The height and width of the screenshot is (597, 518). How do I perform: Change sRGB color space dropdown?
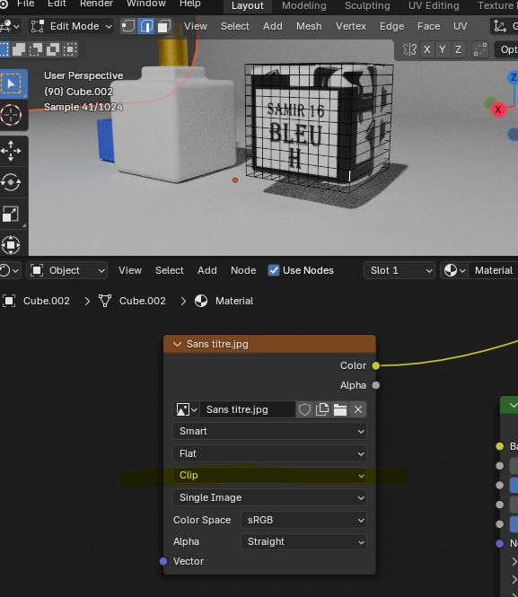[303, 520]
